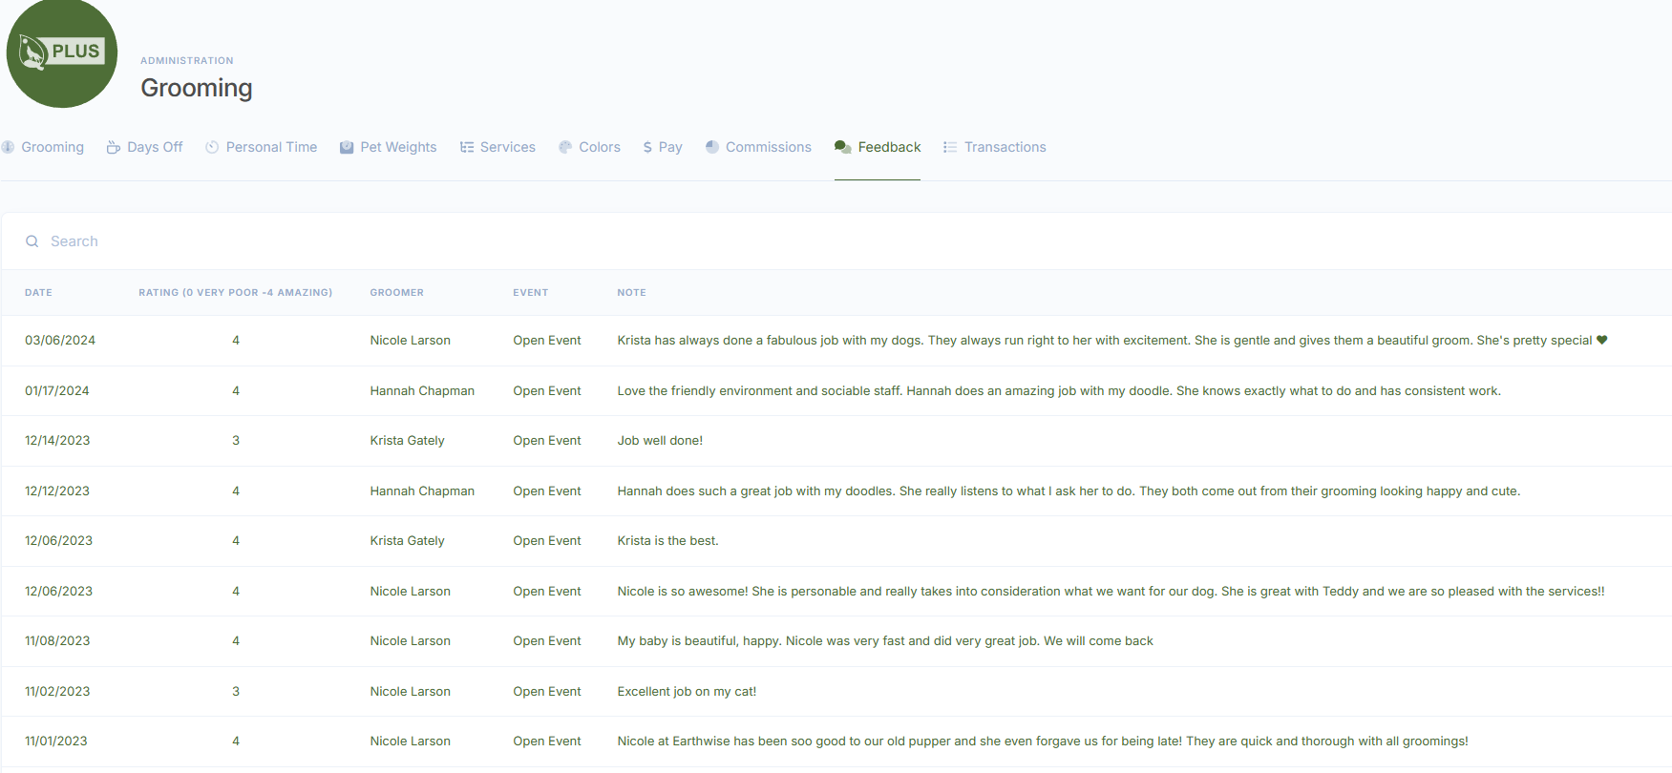
Task: Click the NOTE column header
Action: [x=632, y=293]
